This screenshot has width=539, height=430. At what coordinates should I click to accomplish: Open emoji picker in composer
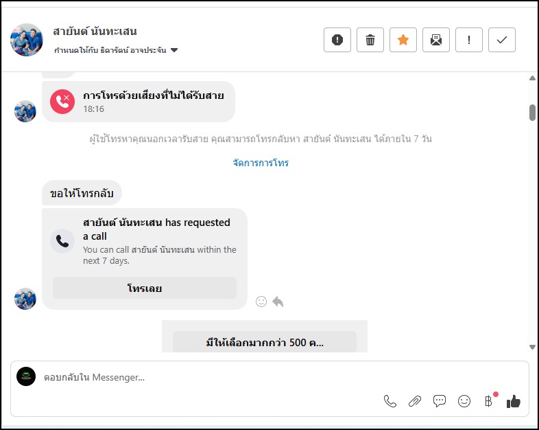click(x=464, y=401)
